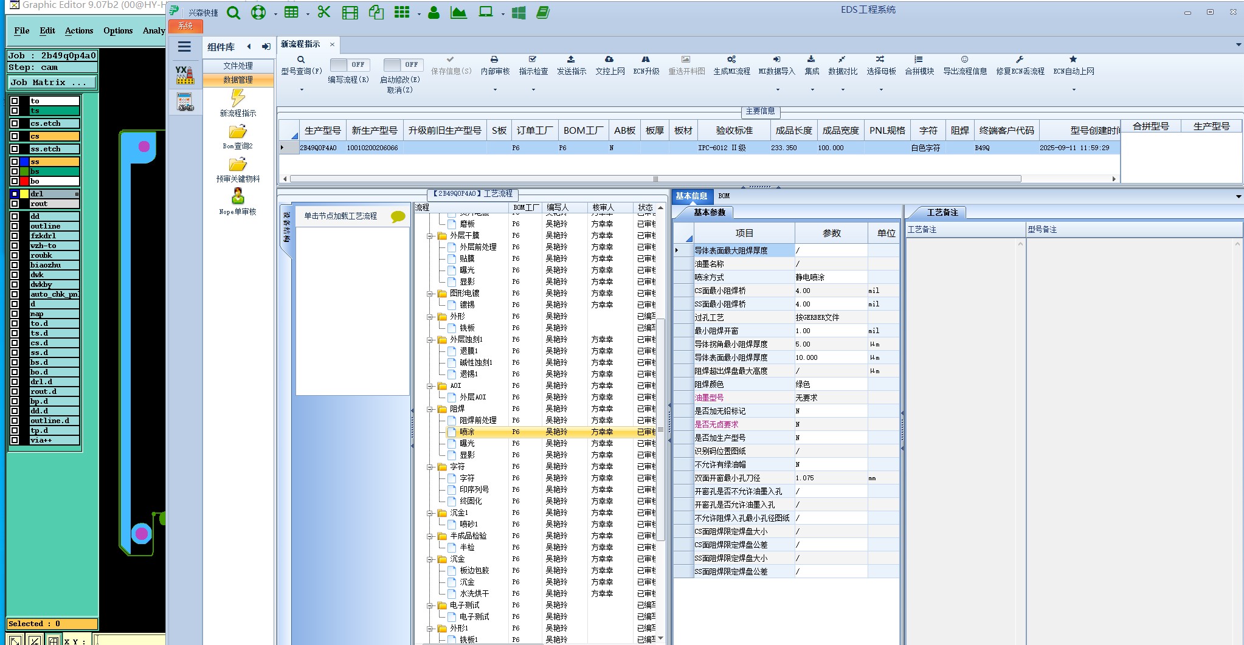Click the green laptop monitor icon
Image resolution: width=1244 pixels, height=645 pixels.
tap(486, 13)
